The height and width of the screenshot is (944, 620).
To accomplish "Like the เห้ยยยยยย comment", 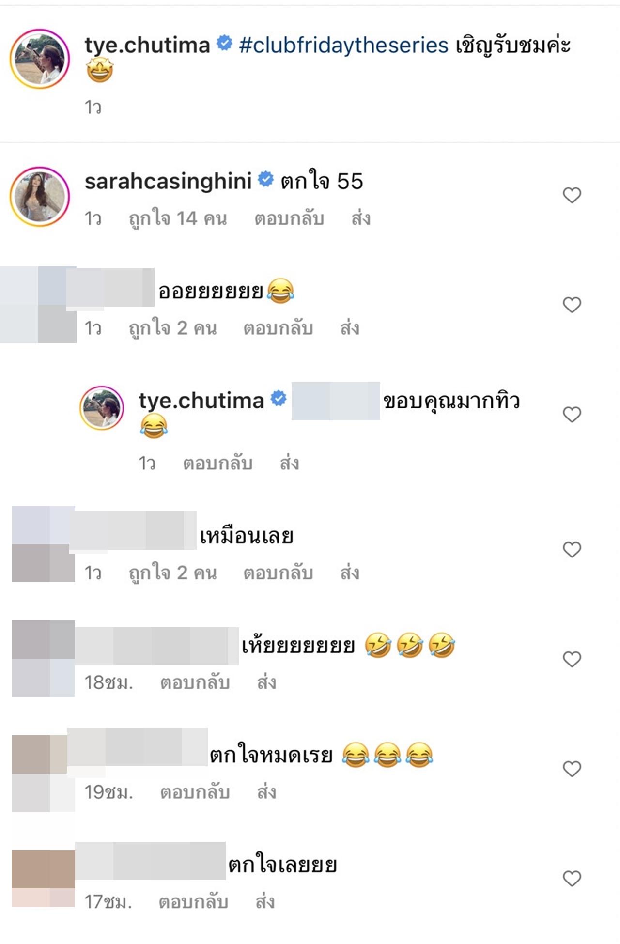I will click(572, 659).
